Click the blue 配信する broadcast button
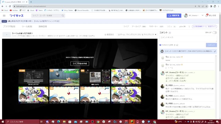Viewport: 221px width, 124px height. (x=174, y=15)
